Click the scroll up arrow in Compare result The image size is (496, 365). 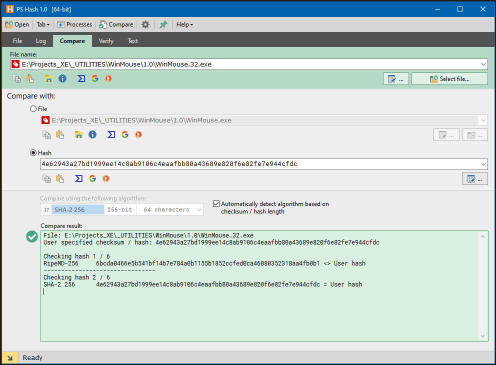[482, 236]
